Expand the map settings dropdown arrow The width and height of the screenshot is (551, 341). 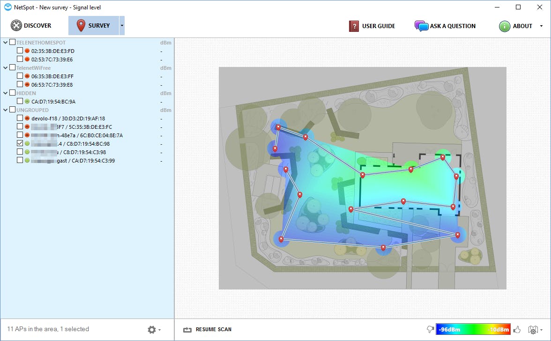[x=542, y=330]
